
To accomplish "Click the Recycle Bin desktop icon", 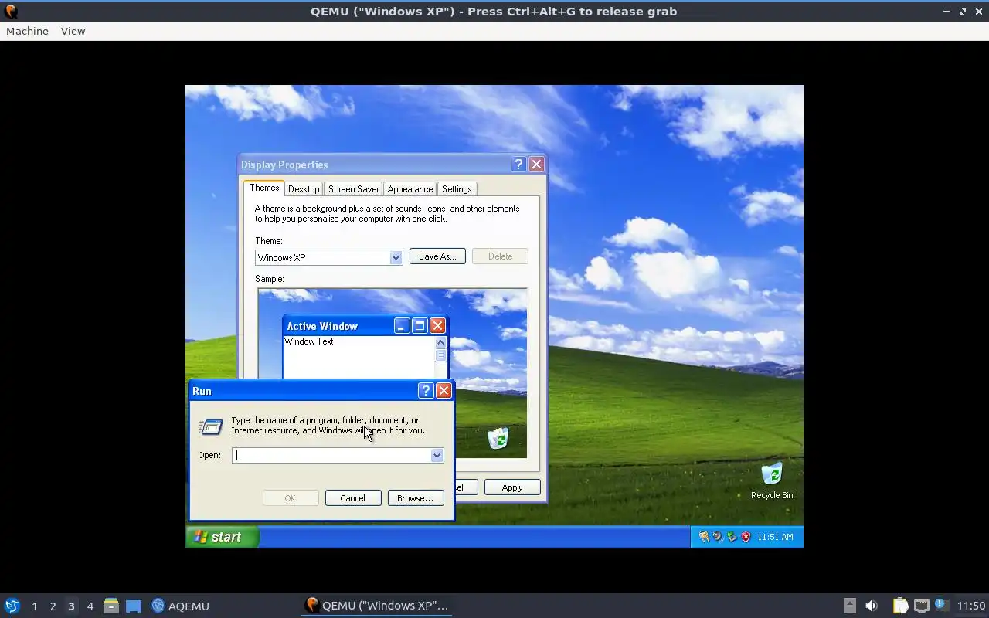I will pos(772,480).
